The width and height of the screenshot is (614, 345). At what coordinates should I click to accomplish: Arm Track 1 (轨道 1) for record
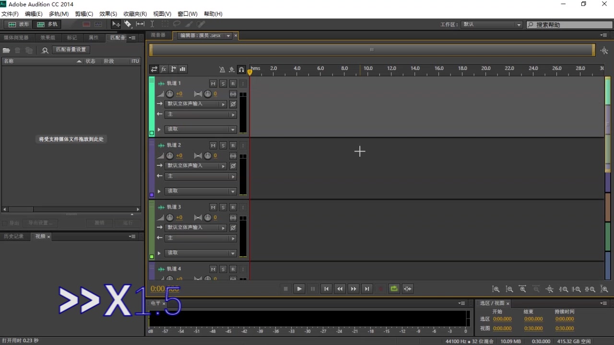233,83
